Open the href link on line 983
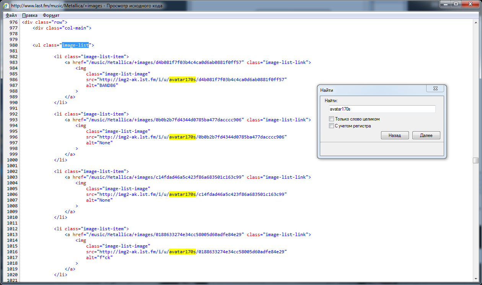The image size is (482, 285). point(166,62)
